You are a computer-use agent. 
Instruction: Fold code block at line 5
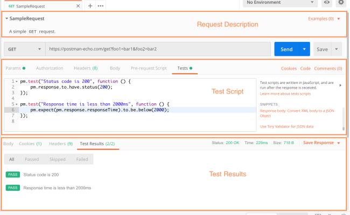(x=17, y=104)
